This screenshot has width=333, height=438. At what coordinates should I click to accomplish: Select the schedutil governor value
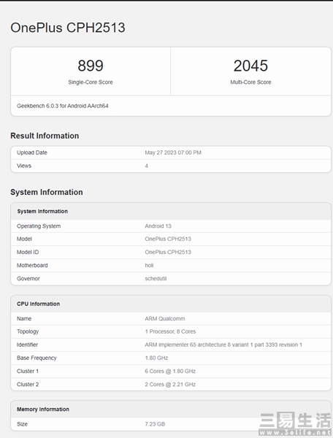pos(156,279)
